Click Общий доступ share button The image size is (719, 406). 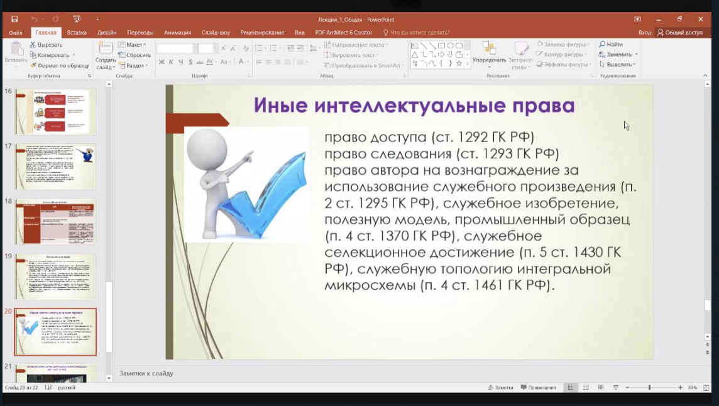click(679, 33)
